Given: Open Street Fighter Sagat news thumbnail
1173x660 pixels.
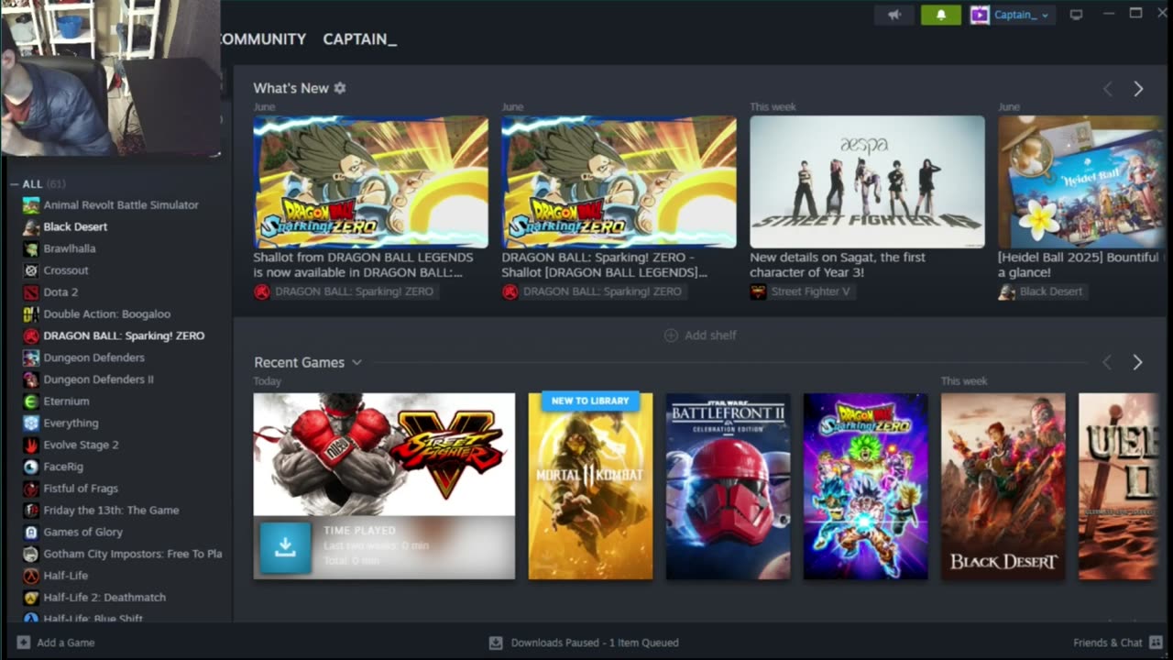Looking at the screenshot, I should coord(867,181).
